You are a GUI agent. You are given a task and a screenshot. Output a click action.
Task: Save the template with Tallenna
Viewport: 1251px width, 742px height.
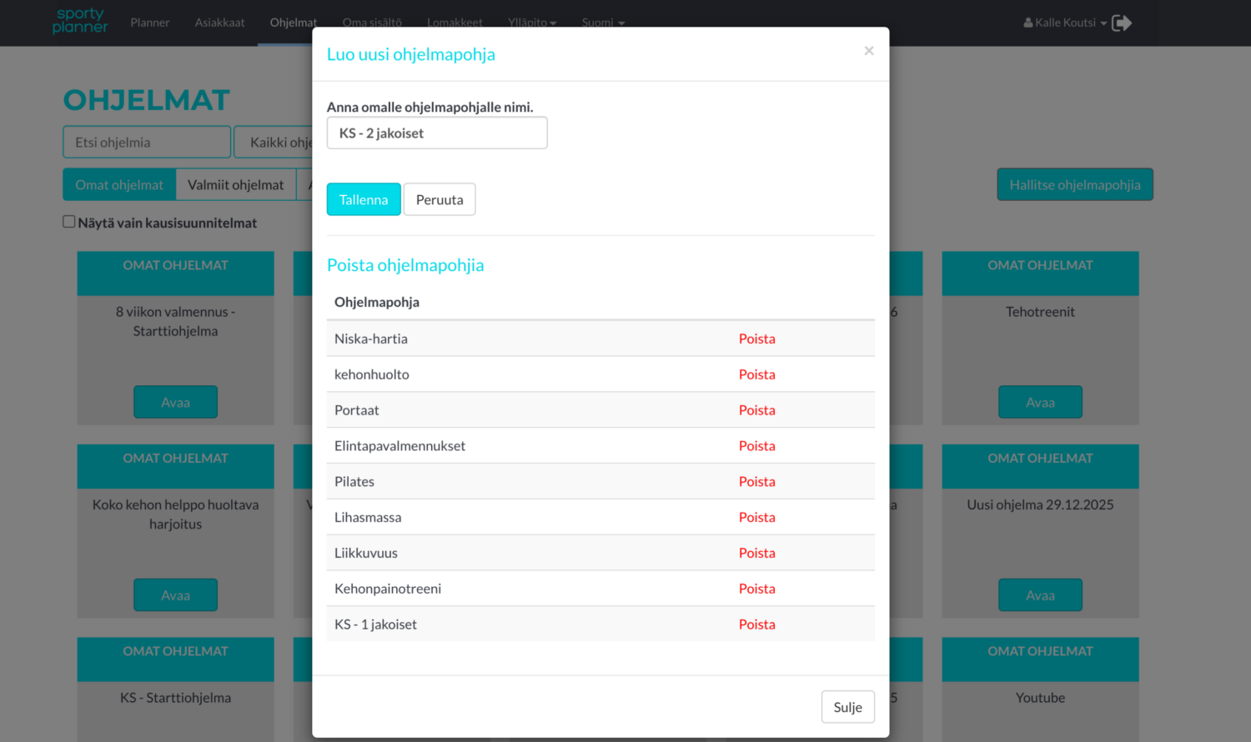coord(363,199)
